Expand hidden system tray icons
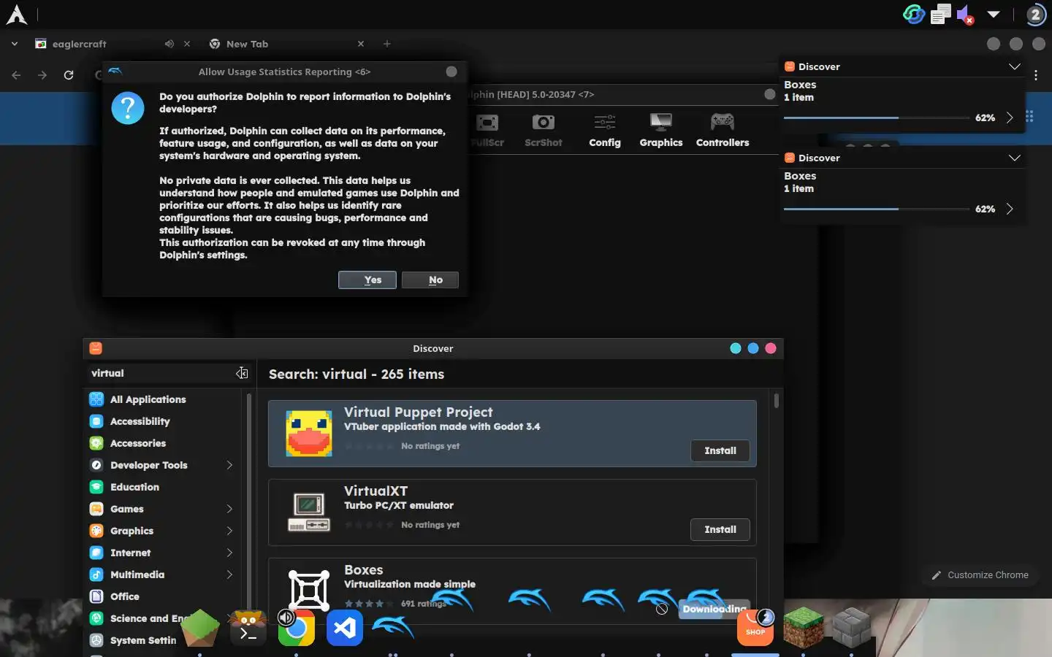This screenshot has width=1052, height=657. point(994,14)
